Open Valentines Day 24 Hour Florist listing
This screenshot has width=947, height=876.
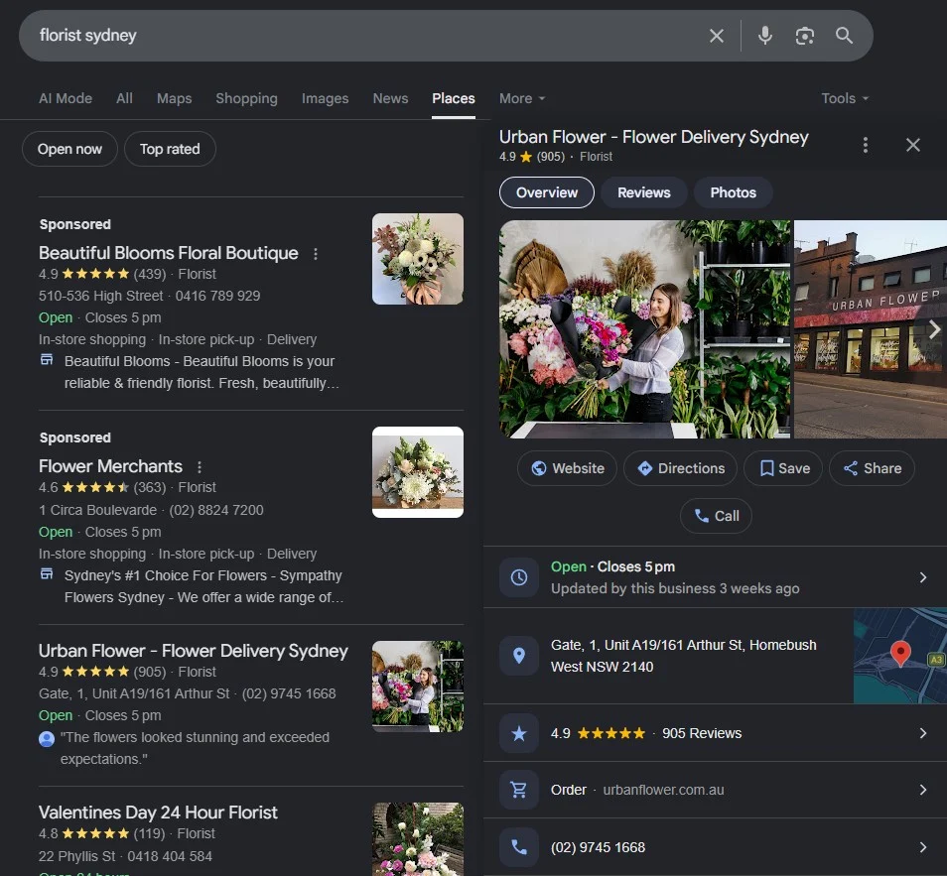[x=158, y=813]
